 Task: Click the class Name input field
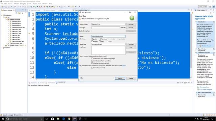[108, 36]
